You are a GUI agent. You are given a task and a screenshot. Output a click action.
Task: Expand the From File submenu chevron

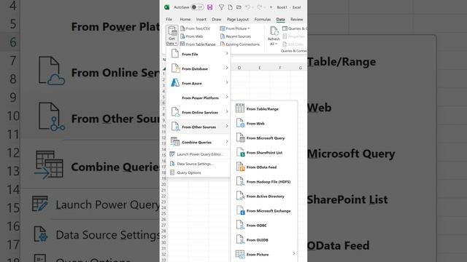[227, 53]
